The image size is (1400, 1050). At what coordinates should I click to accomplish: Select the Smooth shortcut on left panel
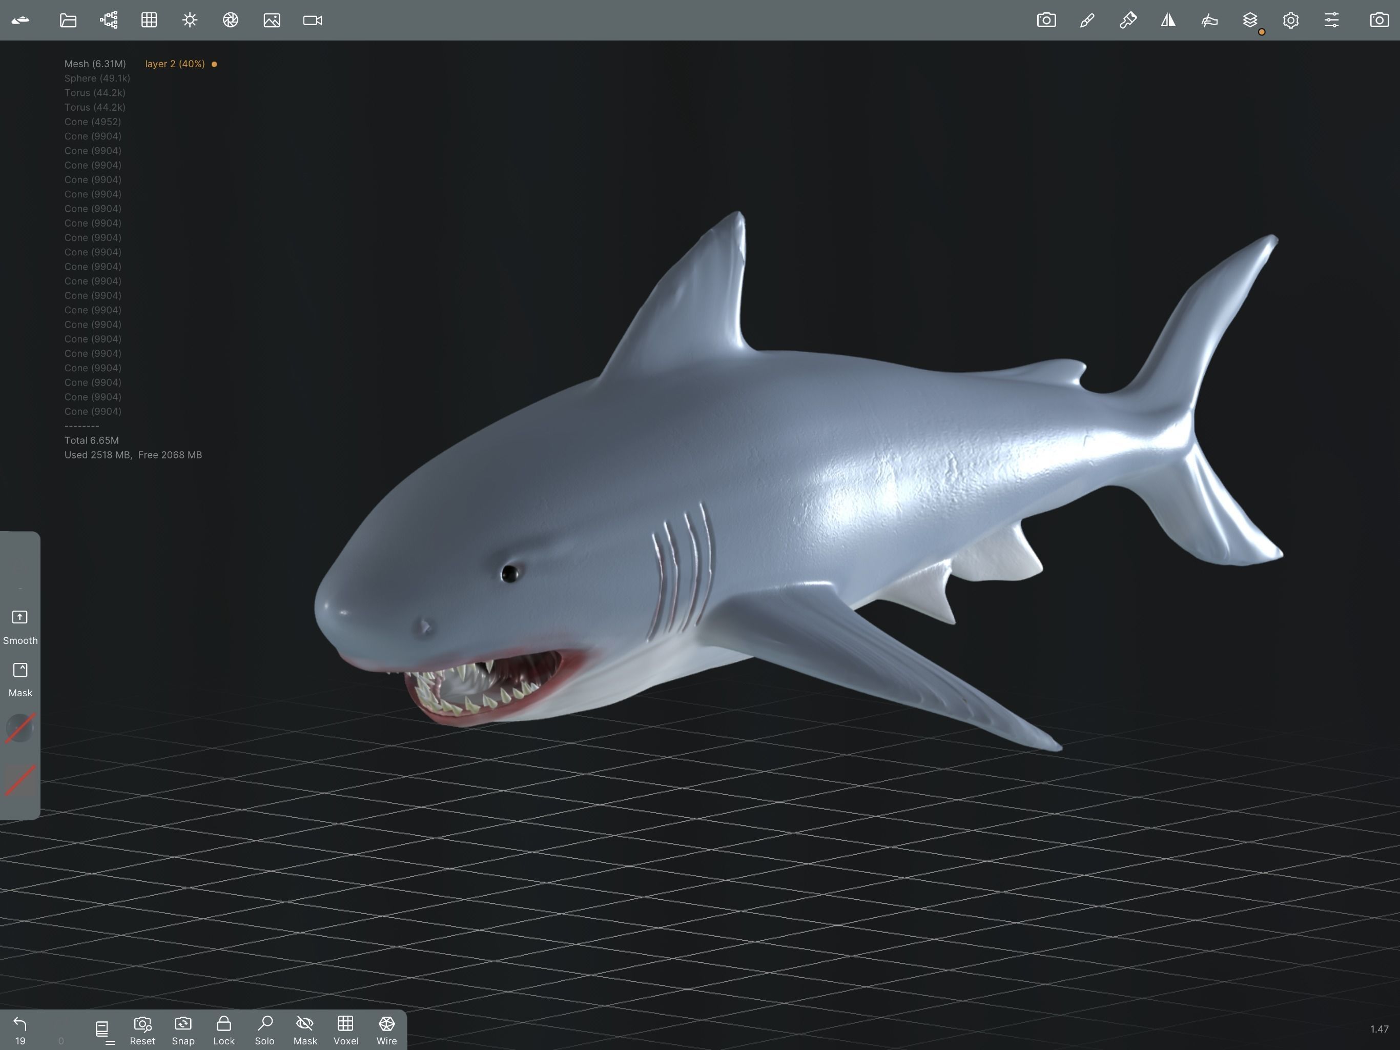pyautogui.click(x=20, y=627)
